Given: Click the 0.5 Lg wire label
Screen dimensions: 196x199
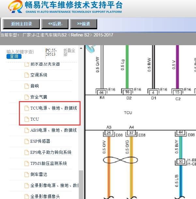Looking at the screenshot, I should pyautogui.click(x=122, y=65).
